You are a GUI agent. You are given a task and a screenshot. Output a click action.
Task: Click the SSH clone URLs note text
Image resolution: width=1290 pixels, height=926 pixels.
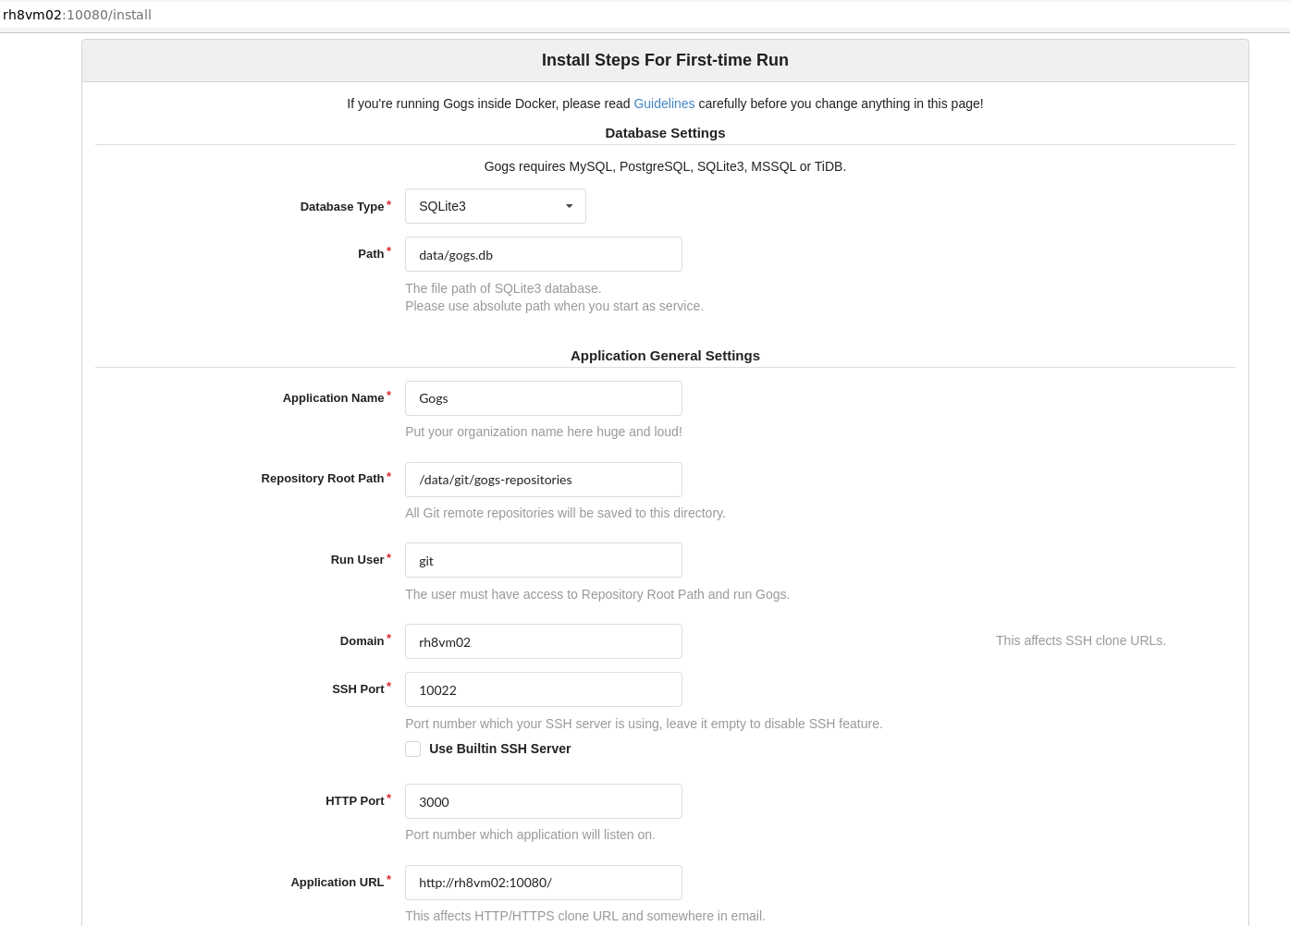coord(1080,640)
